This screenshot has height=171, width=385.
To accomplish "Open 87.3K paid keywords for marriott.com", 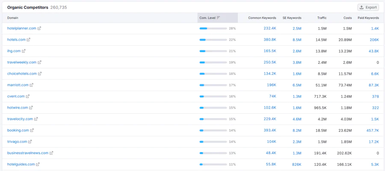I will [x=374, y=85].
